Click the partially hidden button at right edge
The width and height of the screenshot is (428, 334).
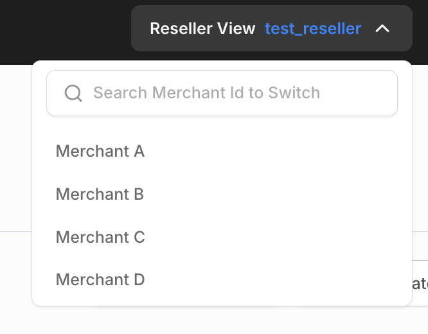[x=420, y=283]
